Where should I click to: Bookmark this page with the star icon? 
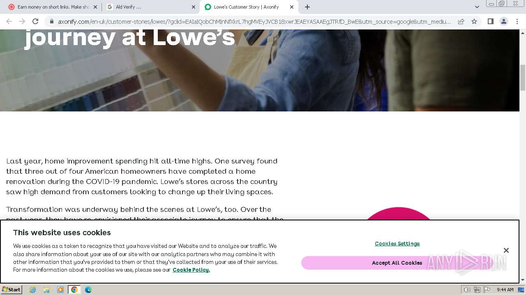tap(474, 21)
